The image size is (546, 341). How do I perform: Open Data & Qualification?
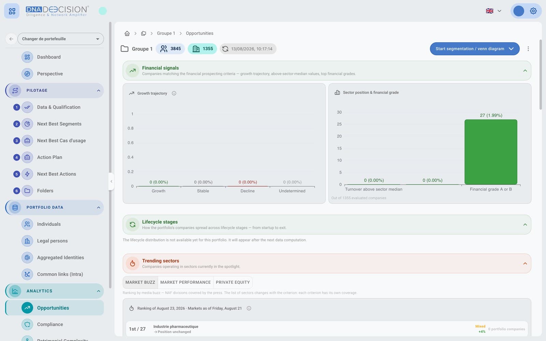[x=59, y=107]
